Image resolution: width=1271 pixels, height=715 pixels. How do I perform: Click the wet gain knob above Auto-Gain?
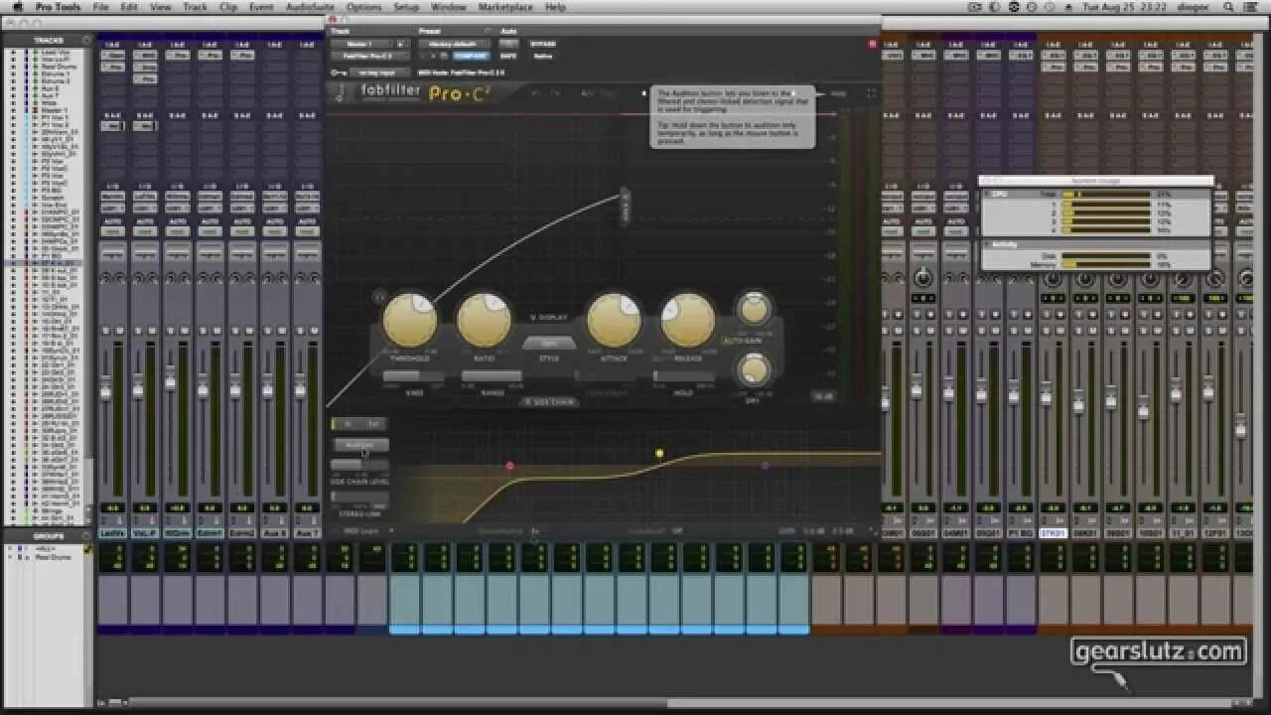[x=754, y=309]
